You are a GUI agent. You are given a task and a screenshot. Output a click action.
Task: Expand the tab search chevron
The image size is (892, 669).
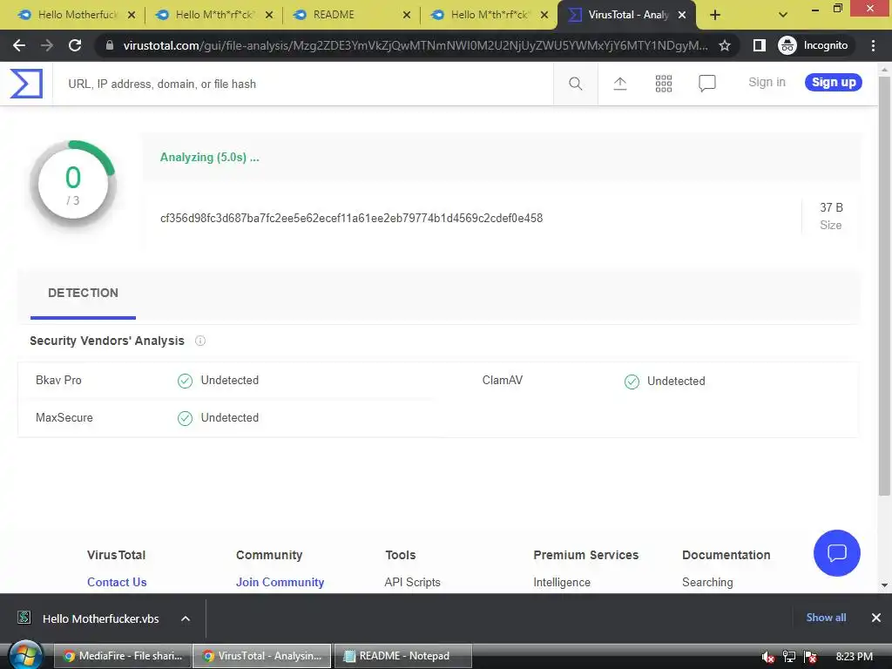point(783,16)
